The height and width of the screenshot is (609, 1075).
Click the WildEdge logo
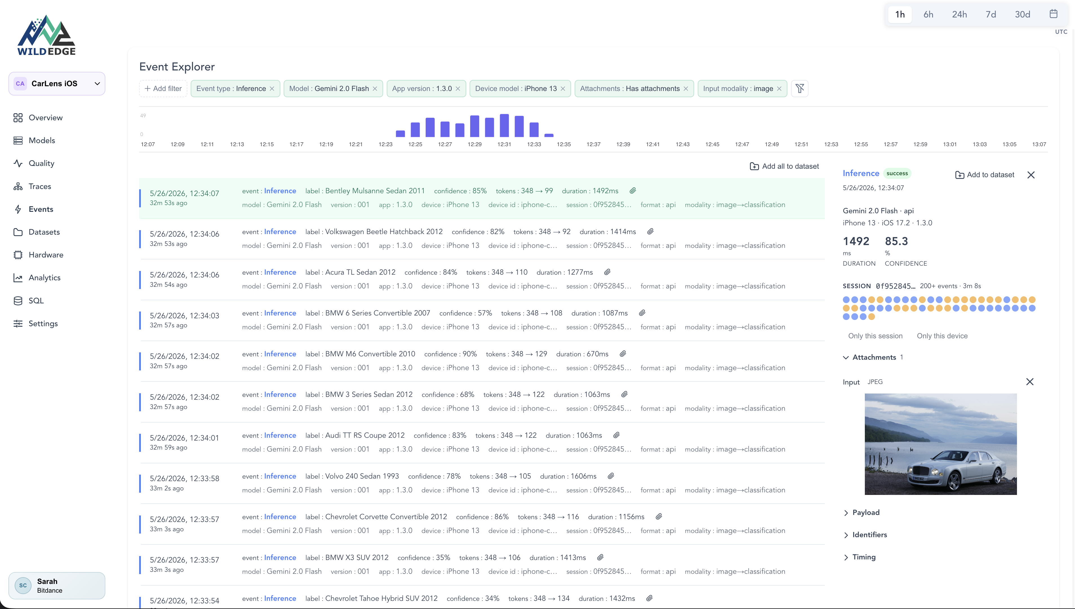tap(46, 35)
